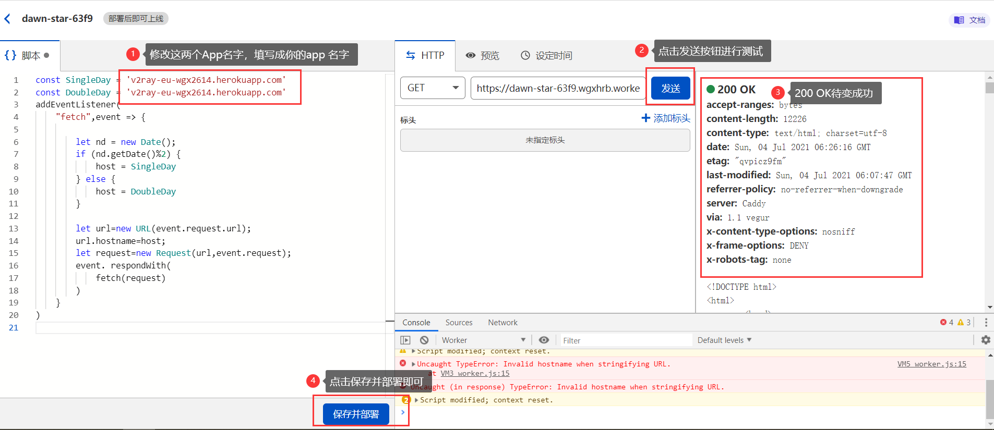994x430 pixels.
Task: Open the 设定时间 schedule tab
Action: (x=547, y=55)
